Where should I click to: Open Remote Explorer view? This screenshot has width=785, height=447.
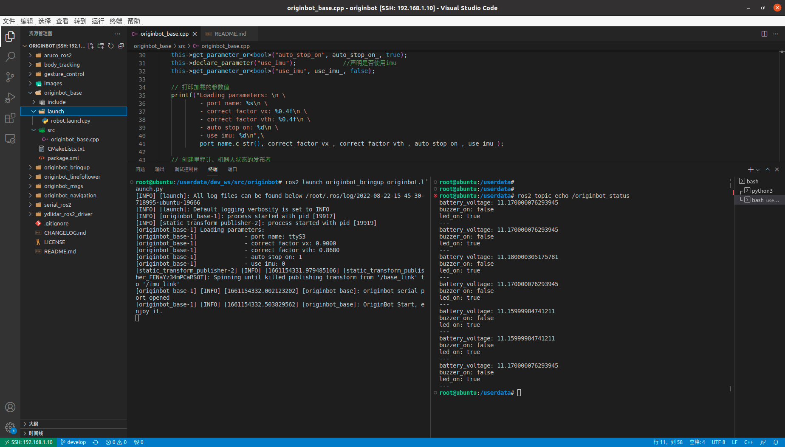point(10,139)
